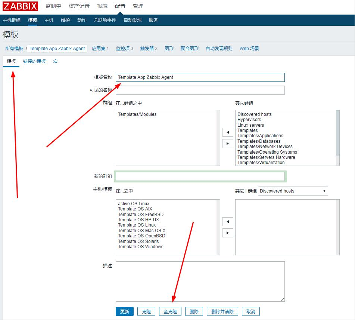Move selected group right to other groups
This screenshot has height=320, width=355.
[x=228, y=144]
